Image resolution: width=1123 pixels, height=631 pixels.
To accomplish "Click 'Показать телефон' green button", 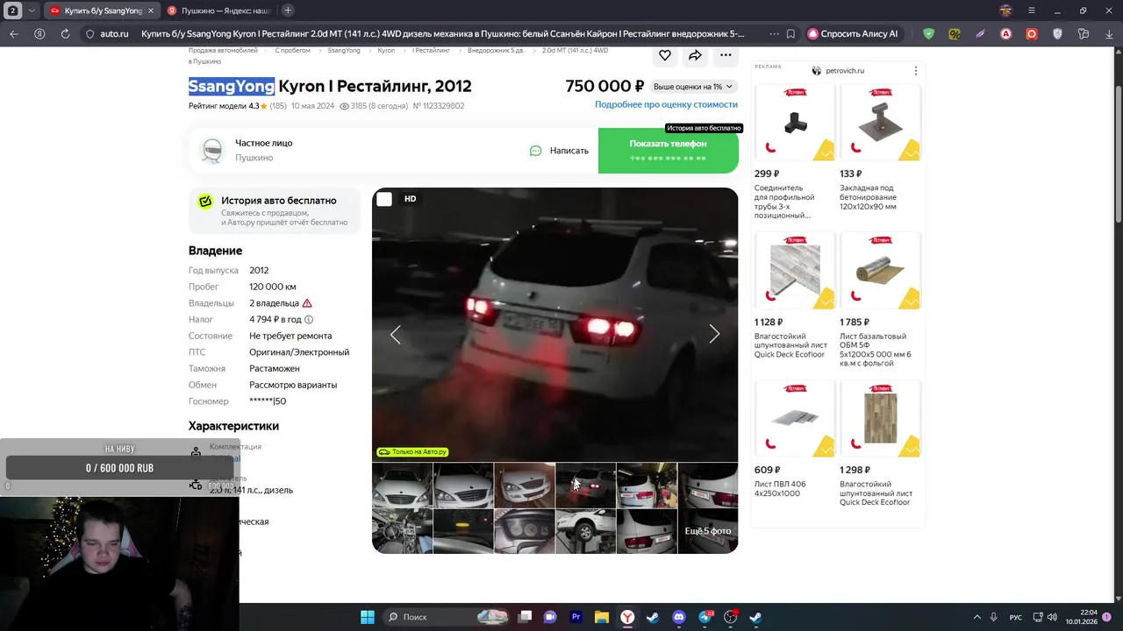I will tap(669, 151).
